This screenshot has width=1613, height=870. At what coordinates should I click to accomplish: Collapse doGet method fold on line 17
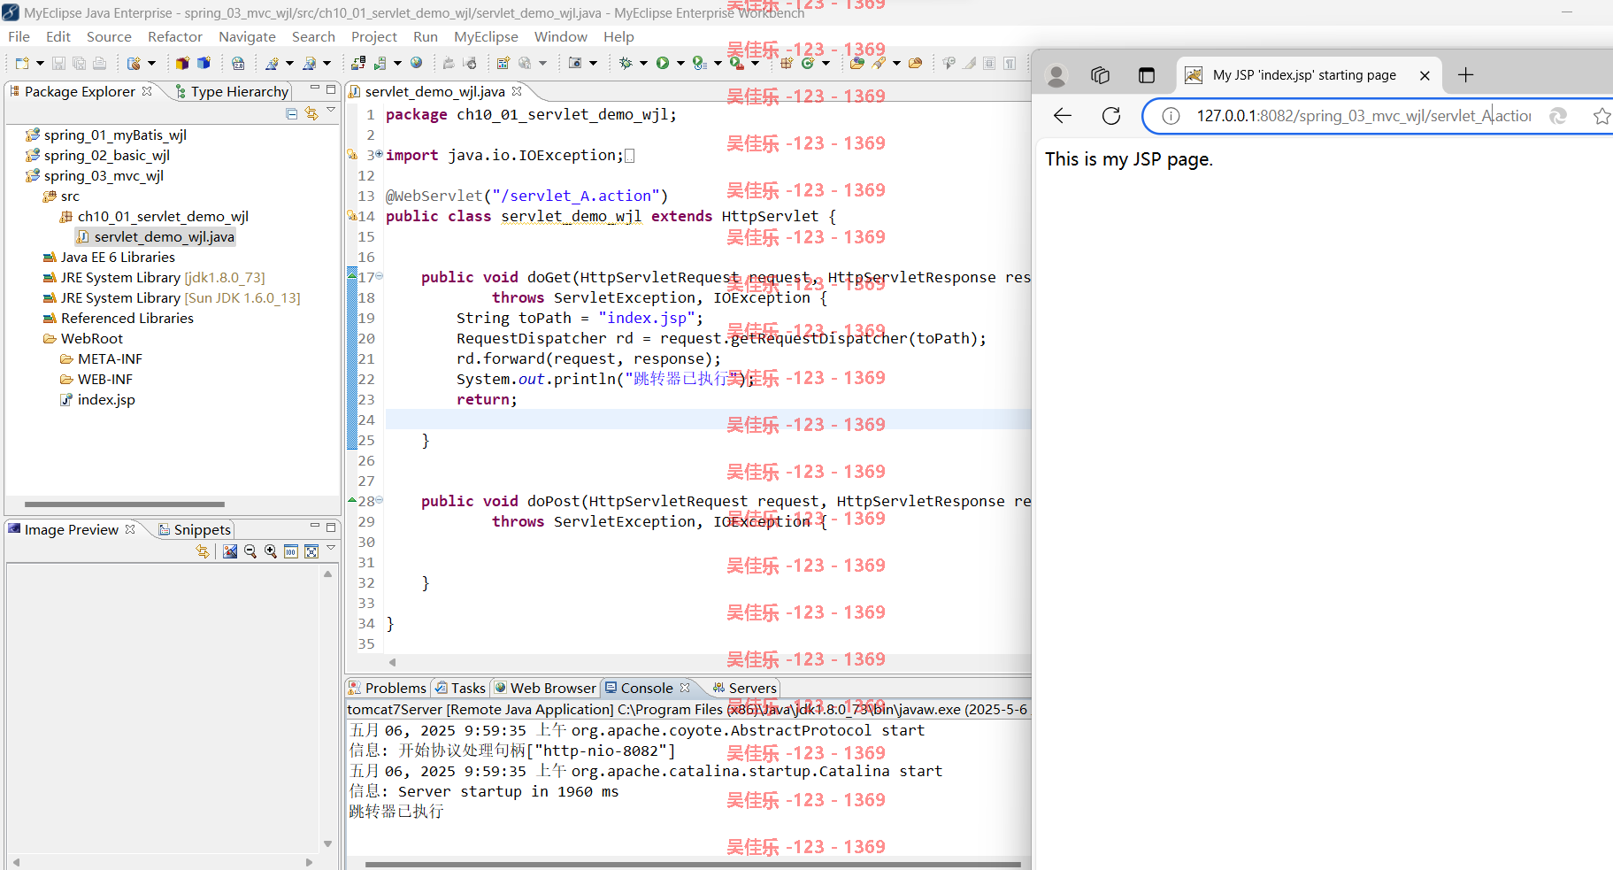[380, 276]
